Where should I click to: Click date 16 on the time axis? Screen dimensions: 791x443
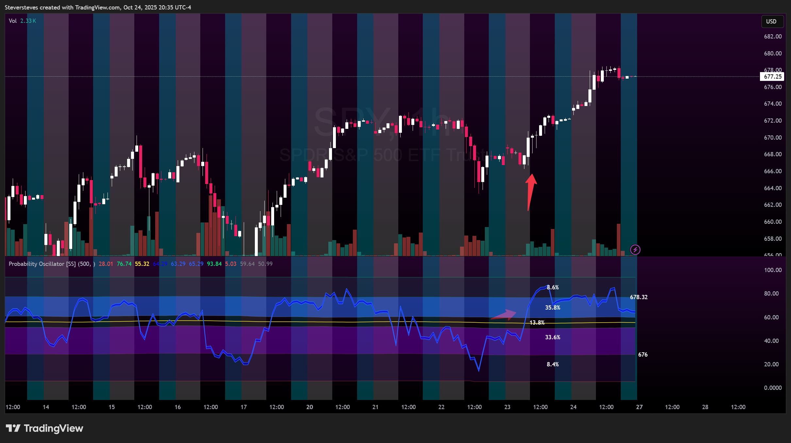pyautogui.click(x=177, y=407)
